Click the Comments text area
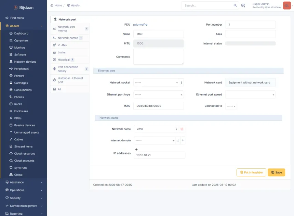Image resolution: width=294 pixels, height=216 pixels. click(158, 57)
